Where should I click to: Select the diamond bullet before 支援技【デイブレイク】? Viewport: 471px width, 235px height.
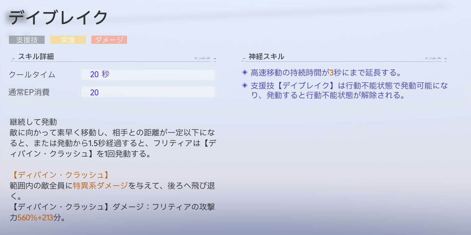click(x=244, y=85)
